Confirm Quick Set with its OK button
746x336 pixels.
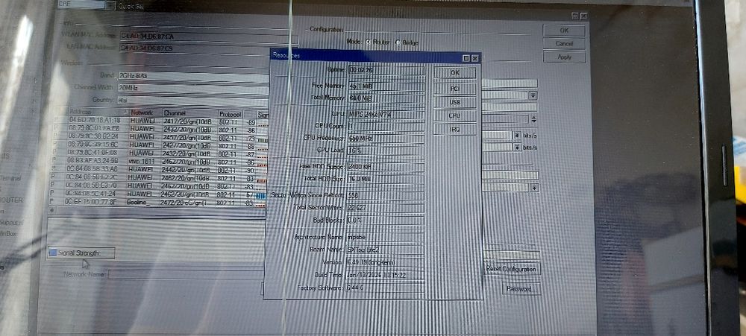tap(564, 31)
